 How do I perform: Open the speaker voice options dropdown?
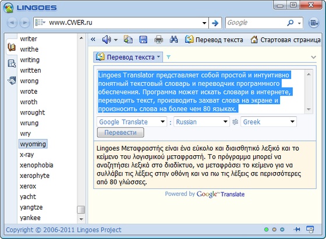tap(116, 40)
